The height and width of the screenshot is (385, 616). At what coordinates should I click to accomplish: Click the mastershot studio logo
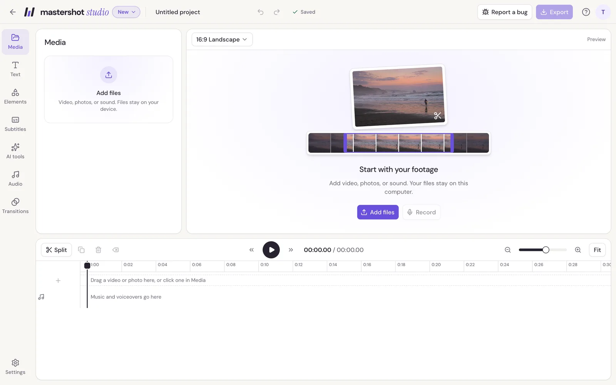click(x=67, y=12)
